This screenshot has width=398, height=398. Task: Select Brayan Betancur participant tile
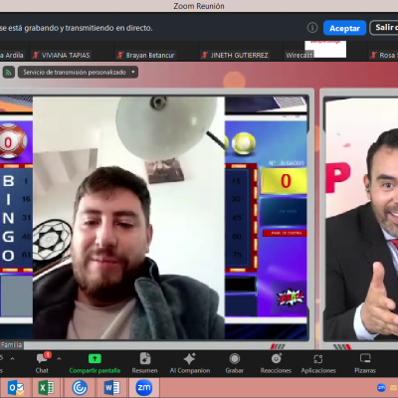point(146,55)
